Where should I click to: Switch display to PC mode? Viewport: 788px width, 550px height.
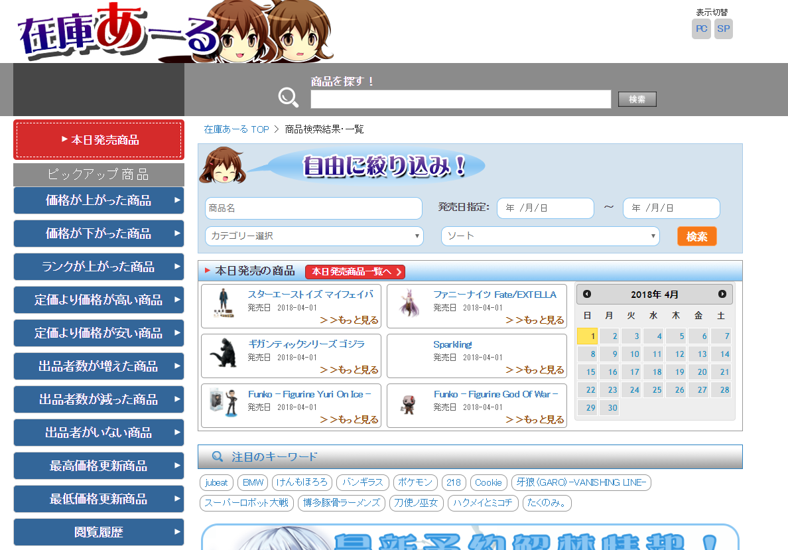(x=701, y=29)
